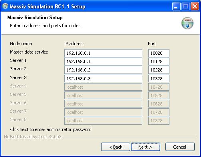Click the disabled Server 6 localhost field
This screenshot has height=157, width=201.
point(103,104)
